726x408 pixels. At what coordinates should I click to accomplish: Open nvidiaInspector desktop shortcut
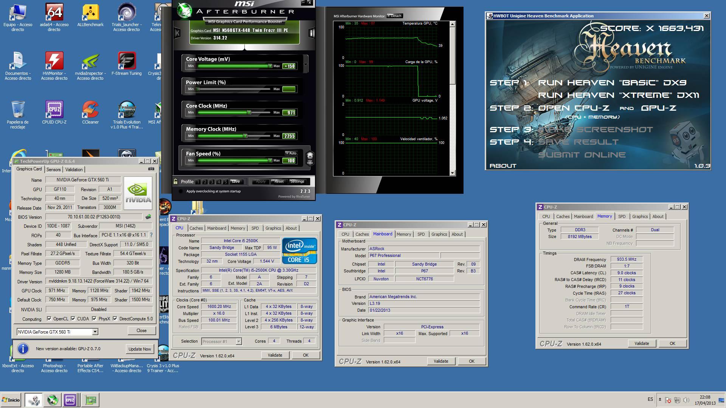point(90,66)
